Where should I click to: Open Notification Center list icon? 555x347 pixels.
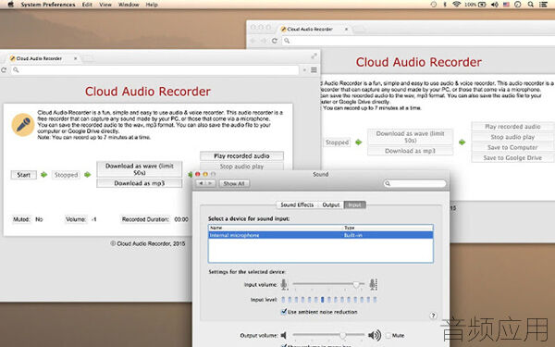(544, 5)
